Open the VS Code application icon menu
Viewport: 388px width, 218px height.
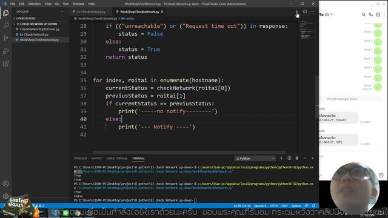coord(4,4)
